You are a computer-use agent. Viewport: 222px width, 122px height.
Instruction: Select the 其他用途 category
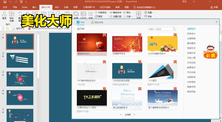(x=191, y=92)
